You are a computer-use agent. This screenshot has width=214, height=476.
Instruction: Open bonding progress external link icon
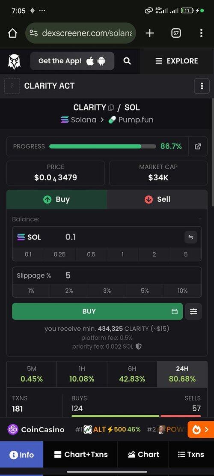198,147
